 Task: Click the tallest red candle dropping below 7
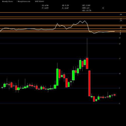[89, 83]
